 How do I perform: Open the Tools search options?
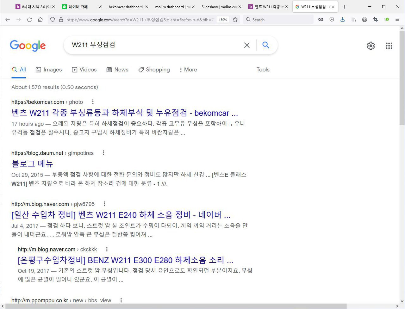click(x=263, y=70)
